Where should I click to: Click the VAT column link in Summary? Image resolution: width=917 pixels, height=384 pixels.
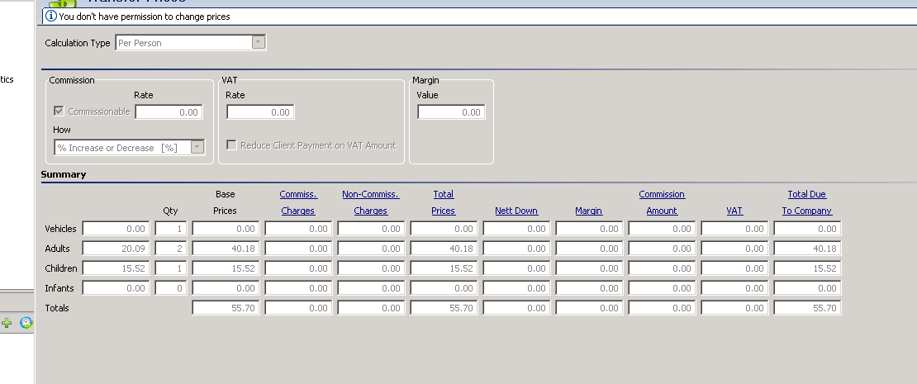(x=734, y=211)
